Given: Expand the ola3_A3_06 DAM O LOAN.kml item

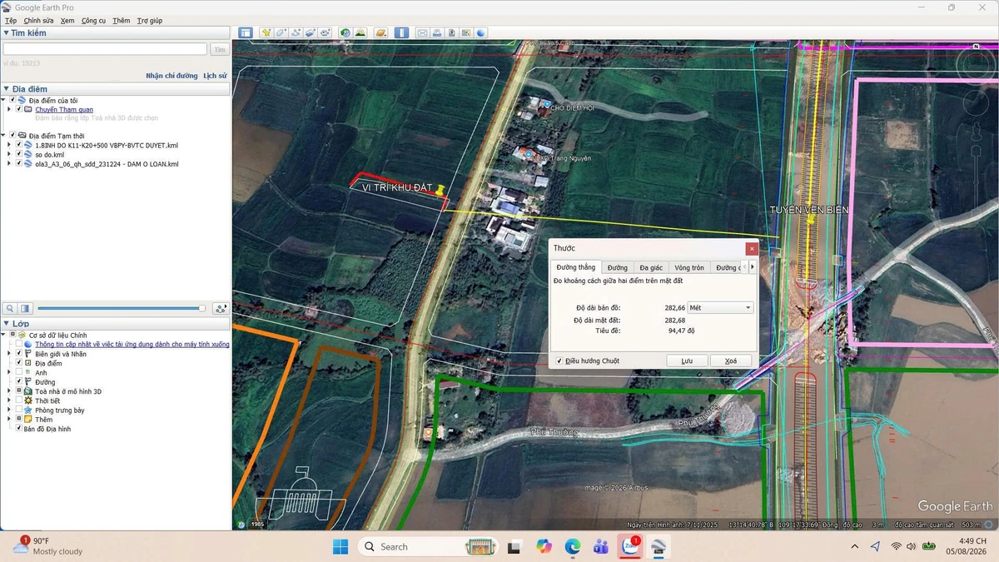Looking at the screenshot, I should (x=8, y=164).
